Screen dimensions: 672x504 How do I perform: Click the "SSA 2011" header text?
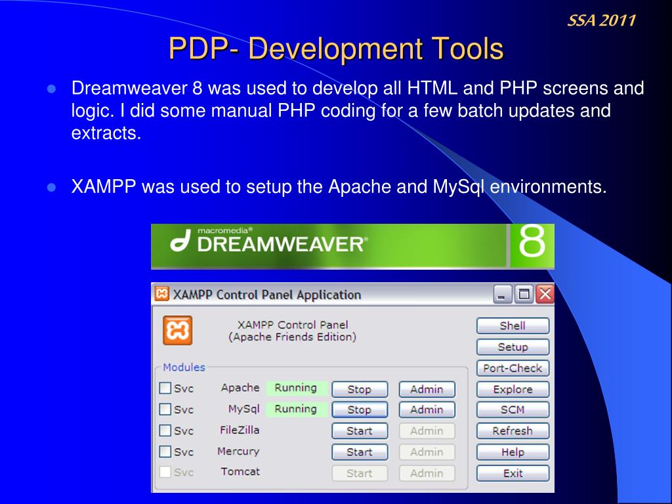[x=601, y=20]
